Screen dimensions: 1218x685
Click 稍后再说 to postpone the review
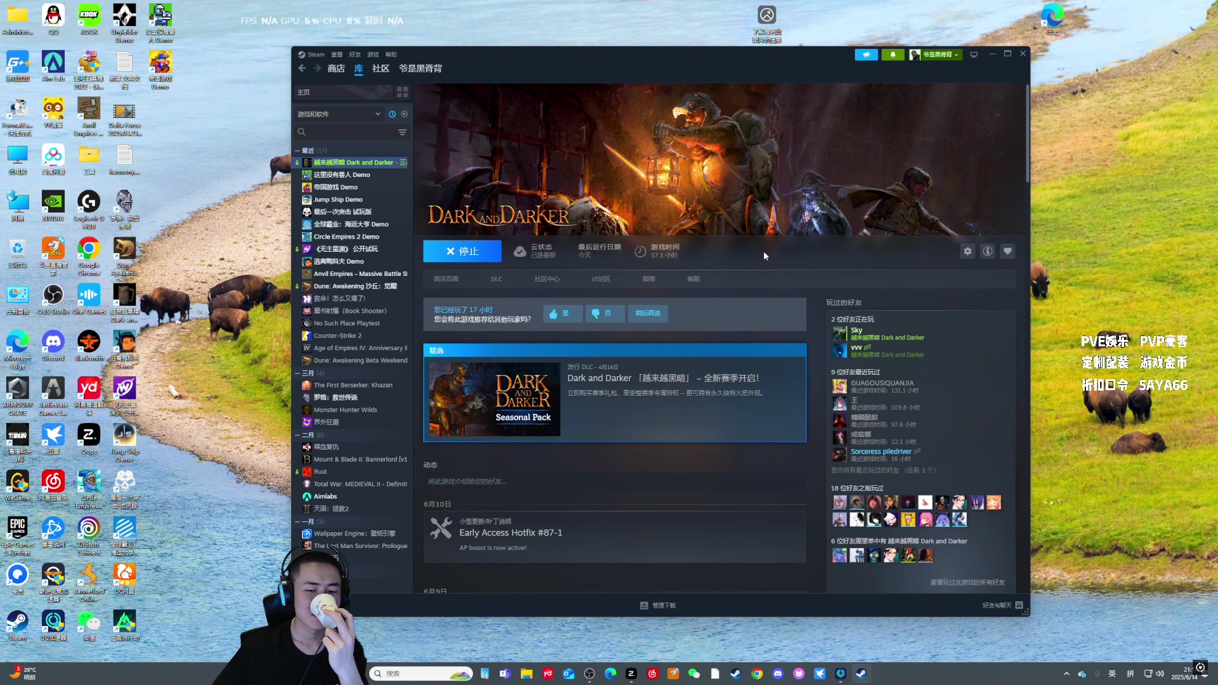tap(648, 313)
